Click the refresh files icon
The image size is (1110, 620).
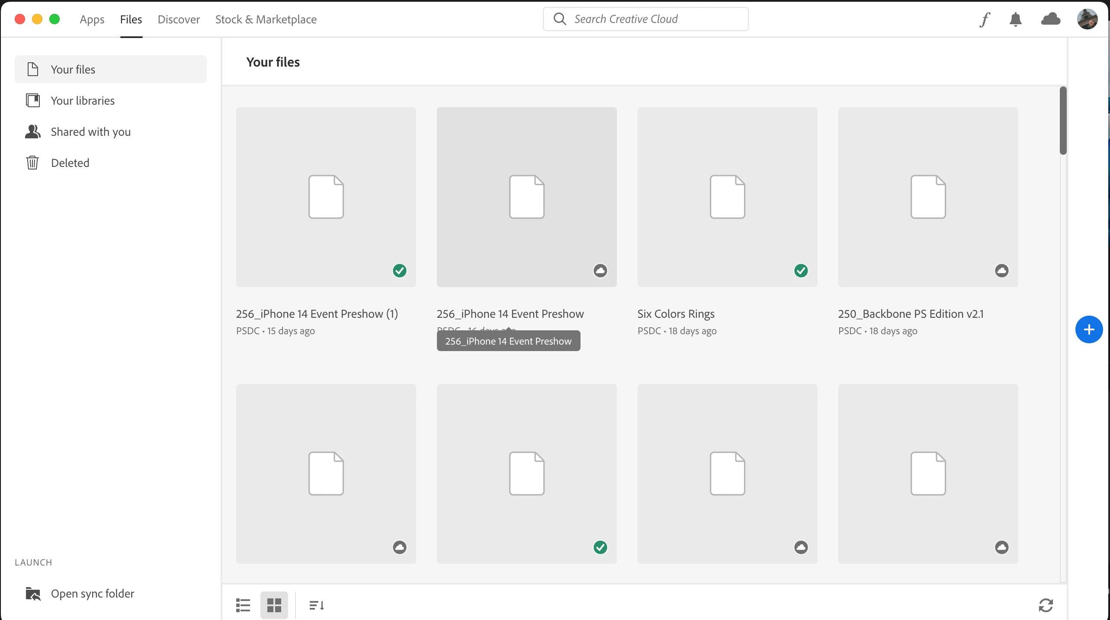[1046, 605]
